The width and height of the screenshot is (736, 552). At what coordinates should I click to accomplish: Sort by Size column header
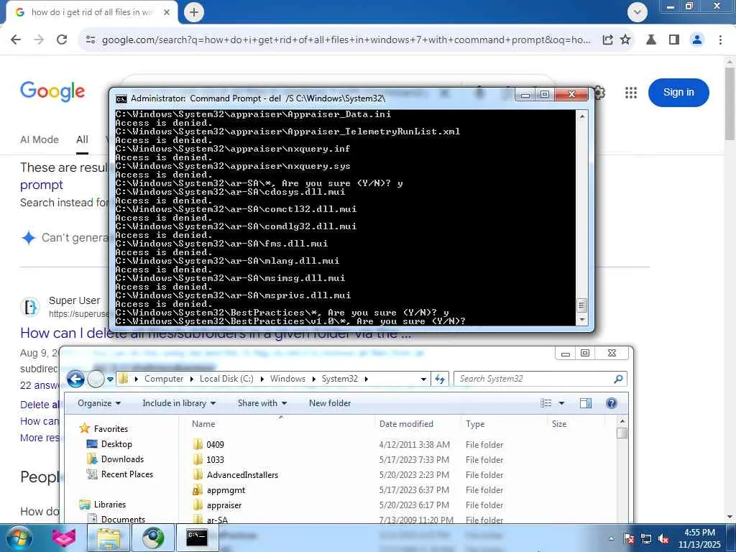(x=576, y=424)
